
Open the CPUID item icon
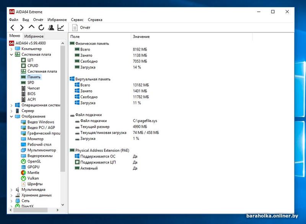(x=23, y=66)
